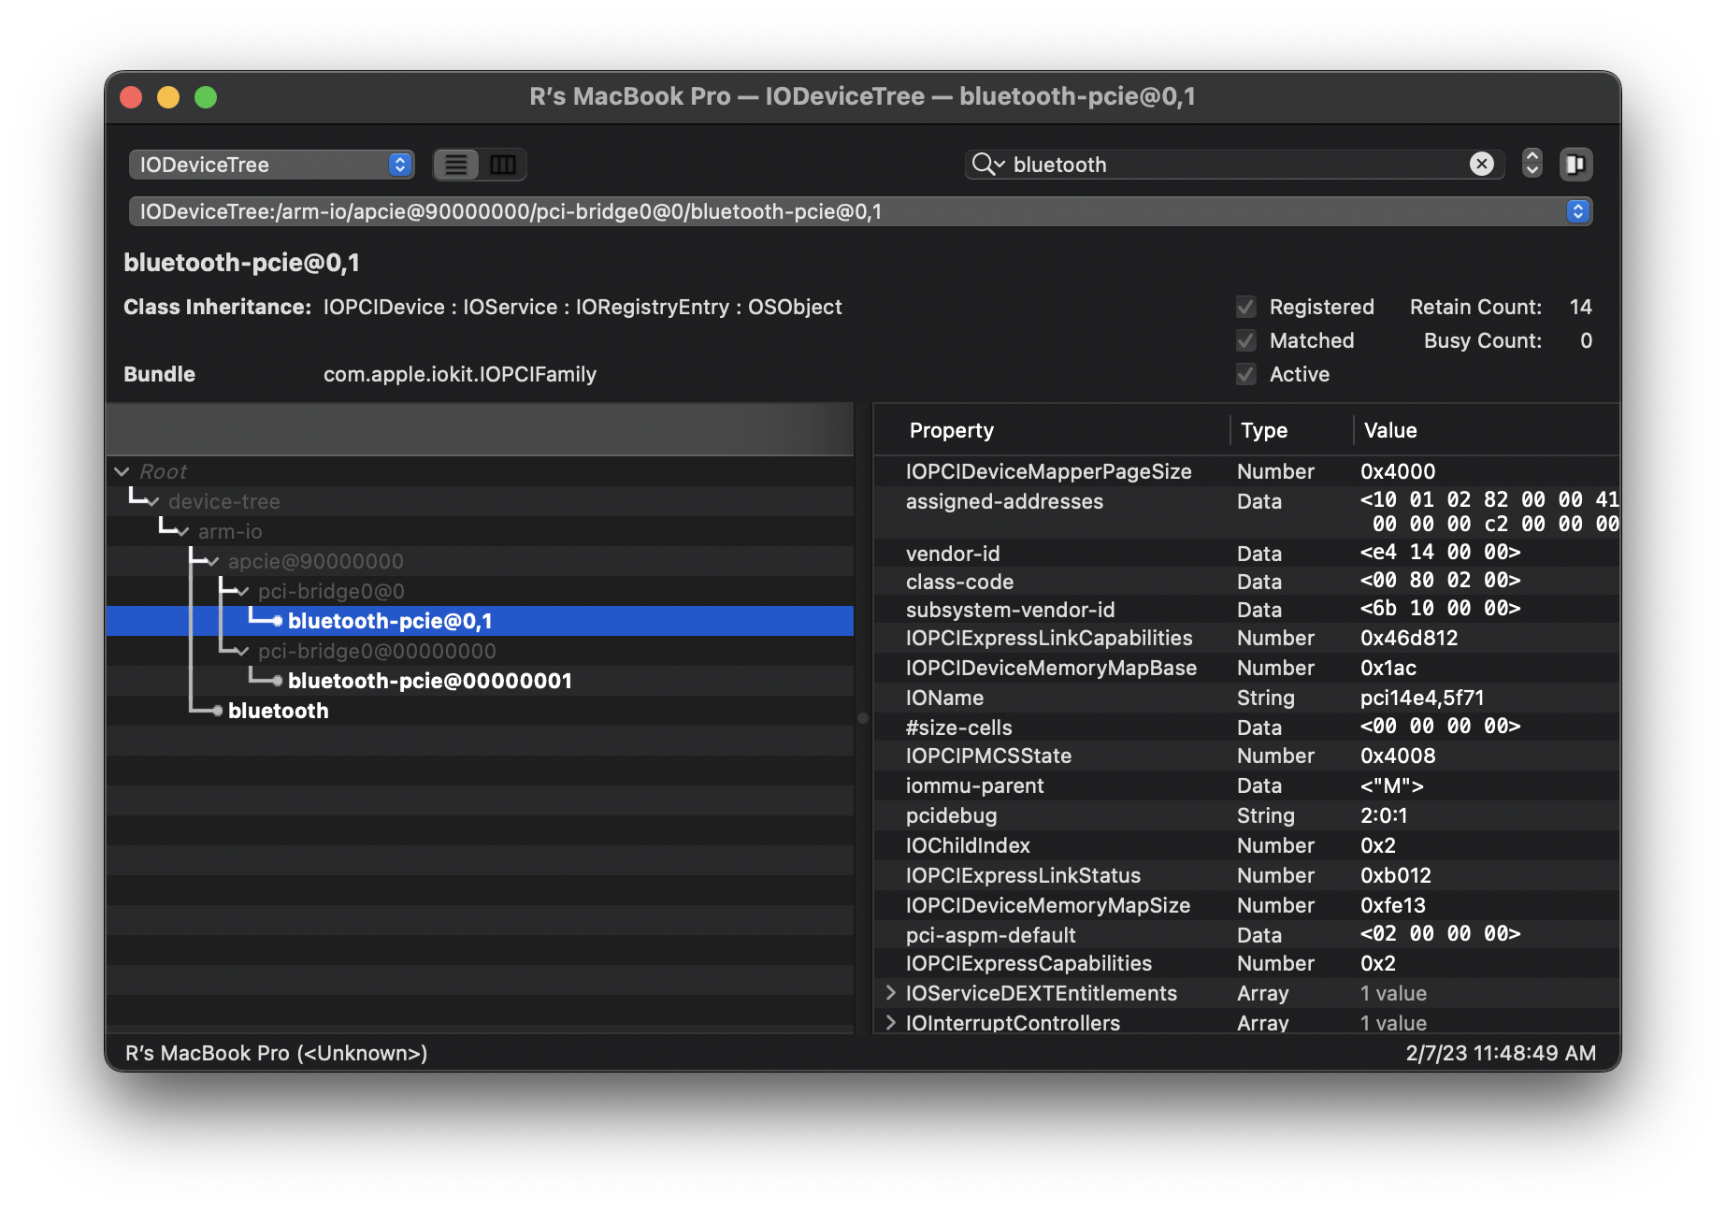
Task: Click the IOPCIExpressLinkStatus value 0xb012
Action: pos(1396,875)
